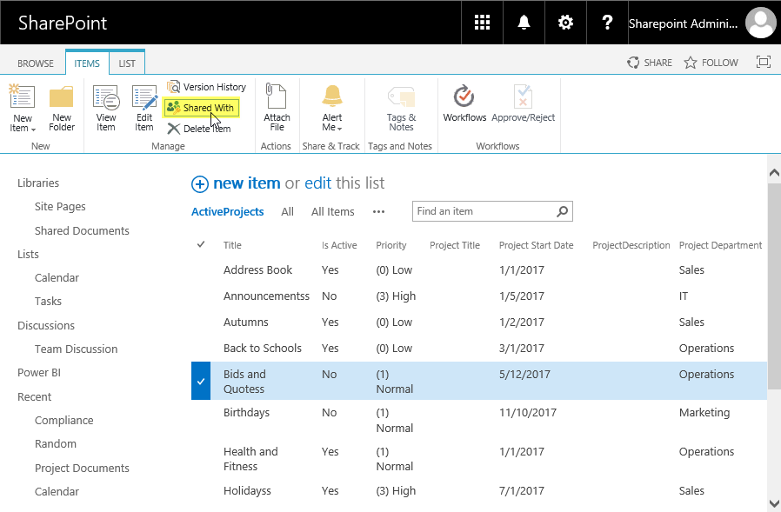Image resolution: width=781 pixels, height=512 pixels.
Task: Switch to the LIST ribbon tab
Action: coord(127,63)
